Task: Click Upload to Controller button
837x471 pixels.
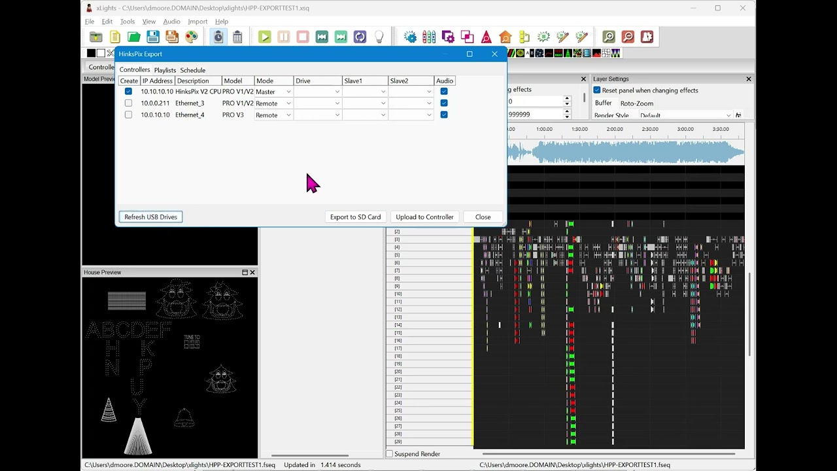Action: 424,217
